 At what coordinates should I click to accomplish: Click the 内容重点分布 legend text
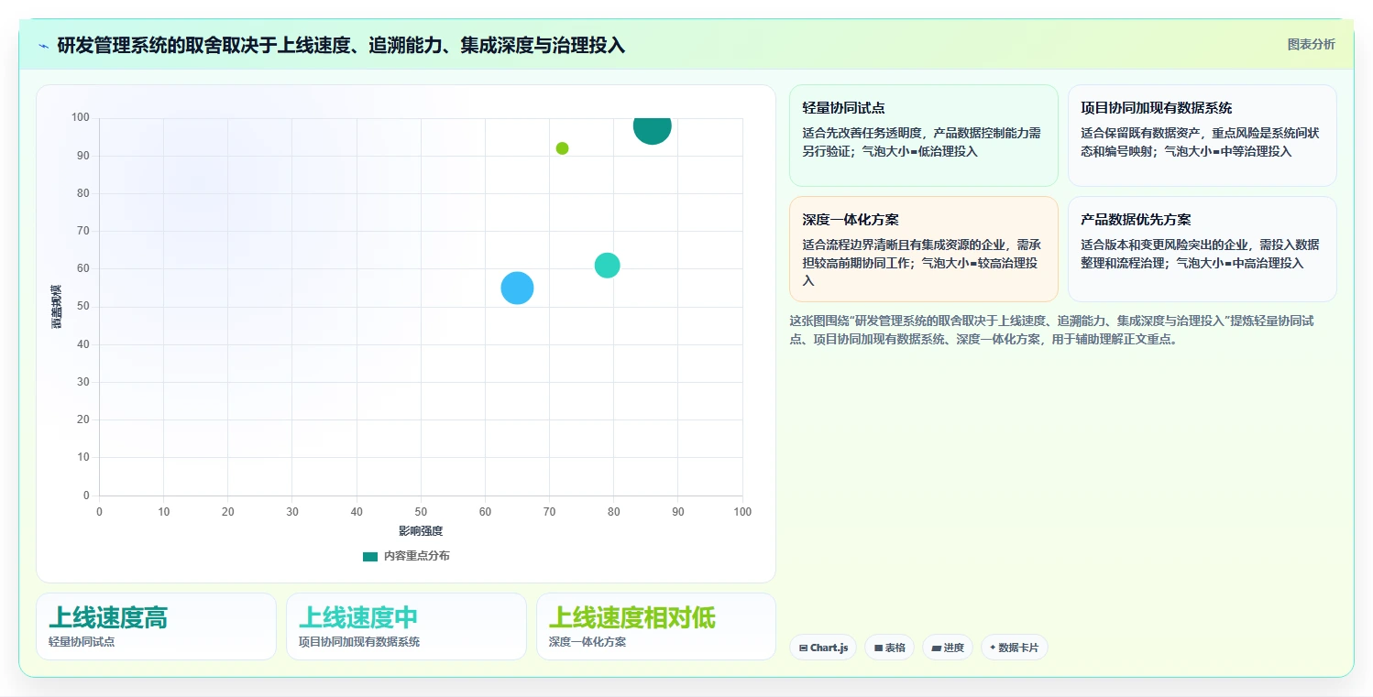pyautogui.click(x=417, y=556)
